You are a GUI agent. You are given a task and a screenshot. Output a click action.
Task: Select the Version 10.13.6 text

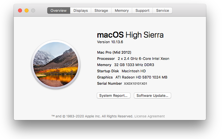110,42
